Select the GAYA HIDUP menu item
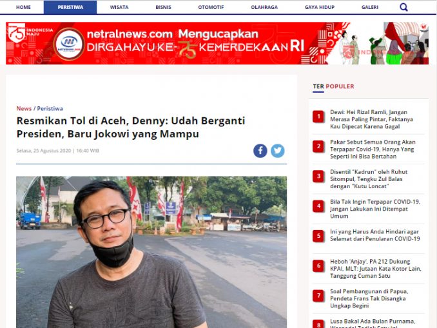437x328 pixels. coord(320,7)
